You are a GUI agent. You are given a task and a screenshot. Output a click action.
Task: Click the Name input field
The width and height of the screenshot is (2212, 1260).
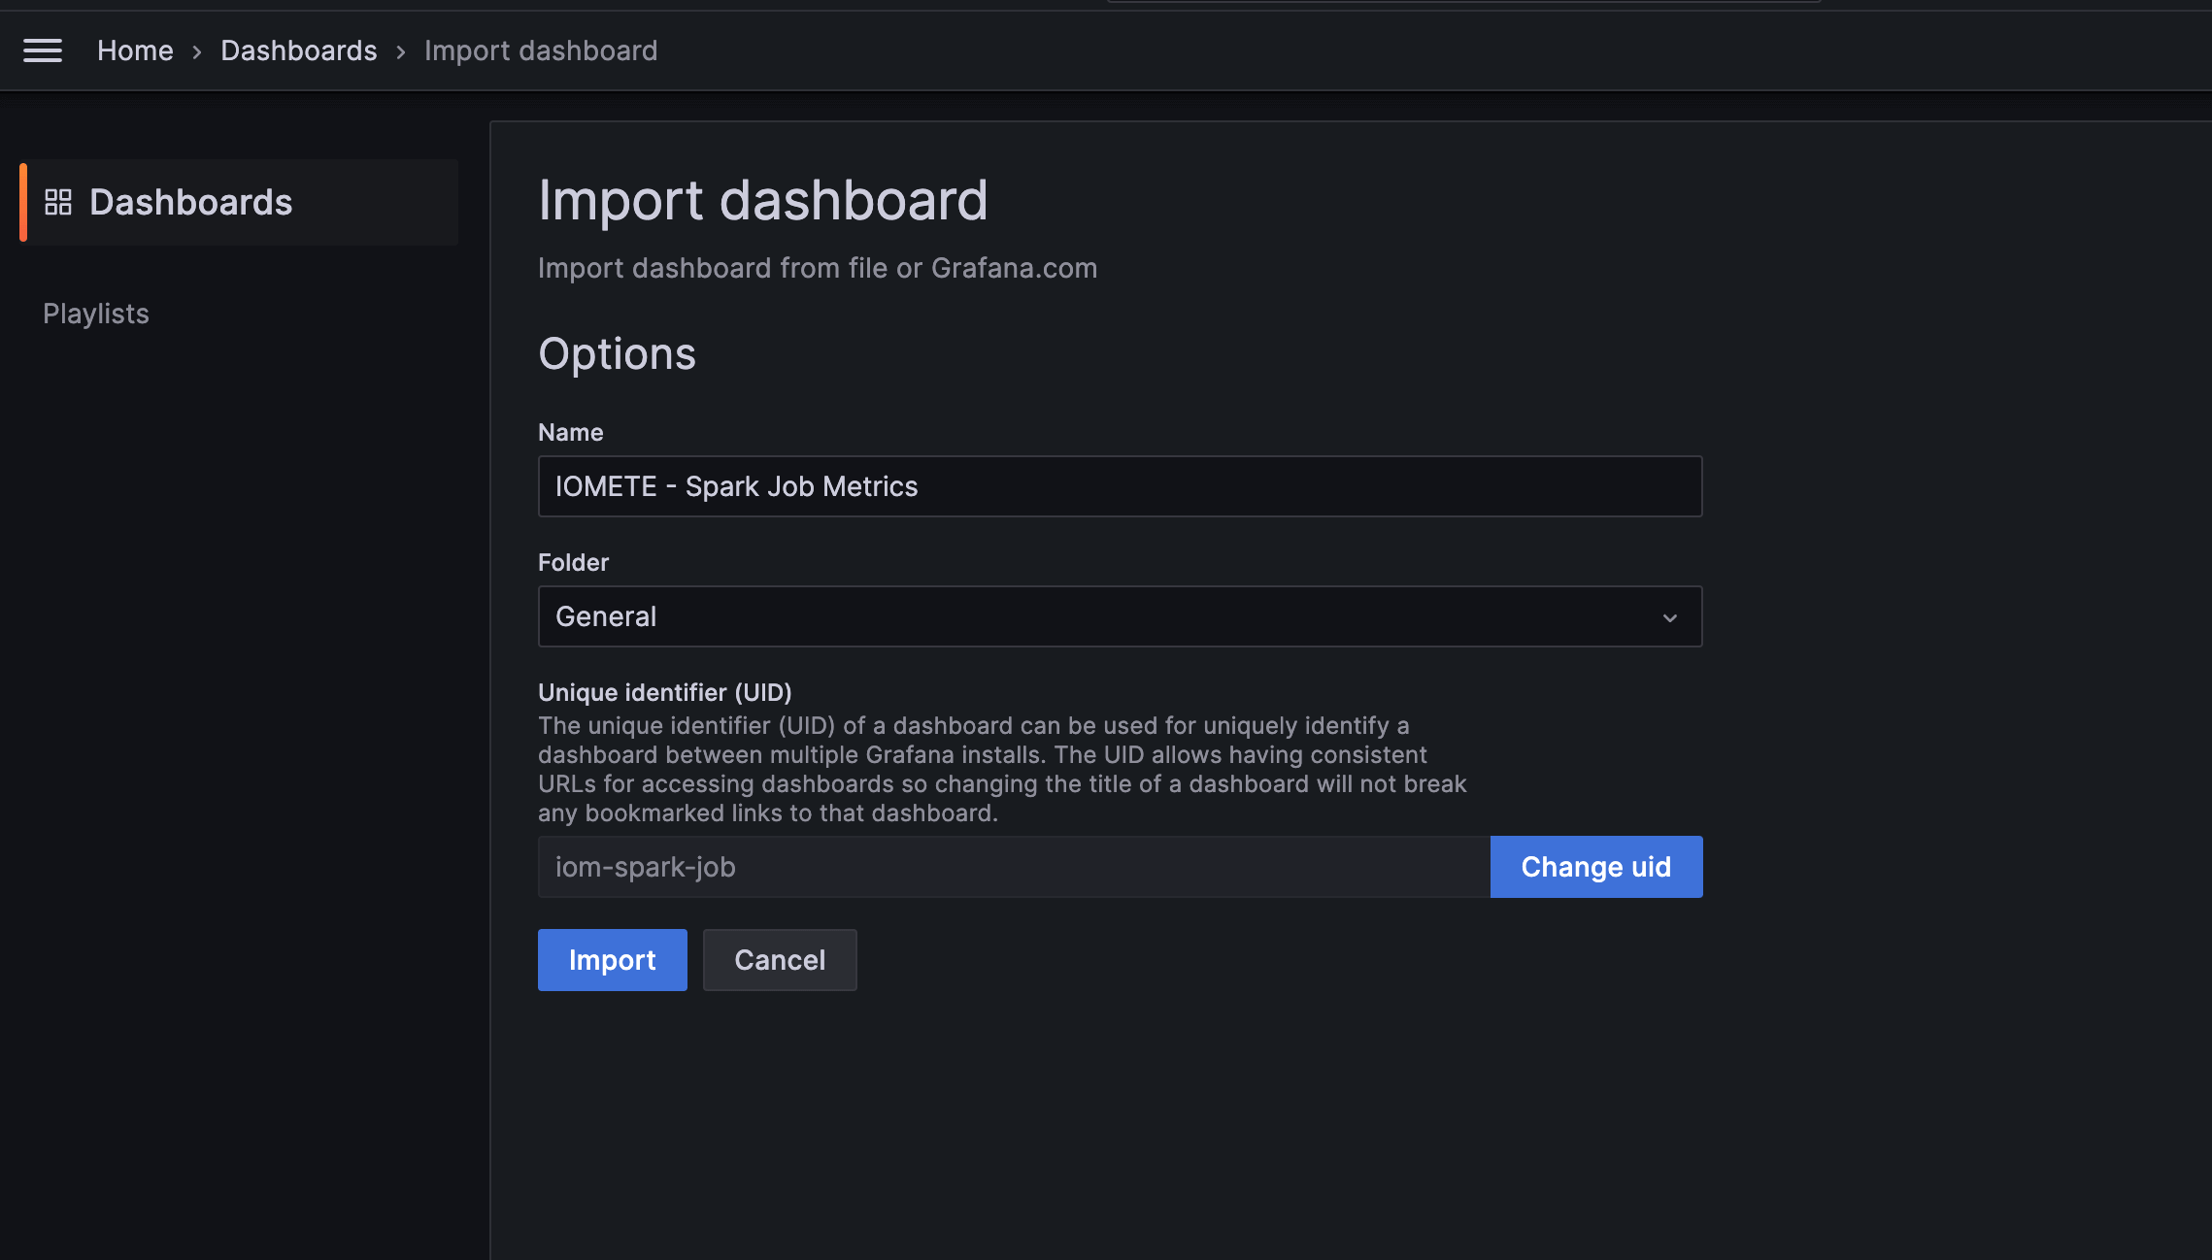click(1120, 486)
